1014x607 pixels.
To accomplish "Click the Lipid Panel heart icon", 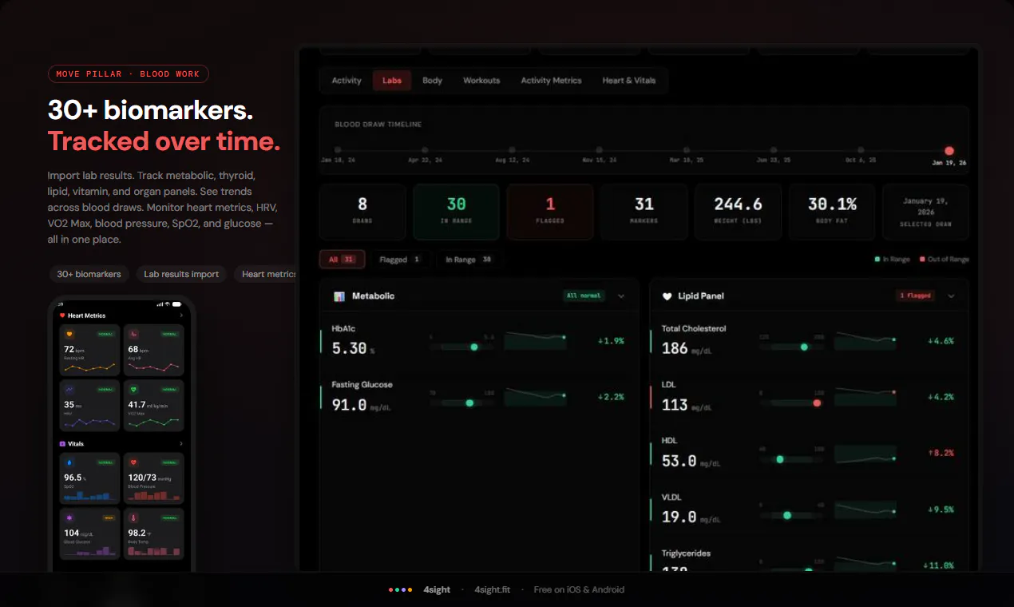I will (x=667, y=296).
